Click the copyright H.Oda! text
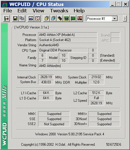The image size is (130, 150). (58, 145)
